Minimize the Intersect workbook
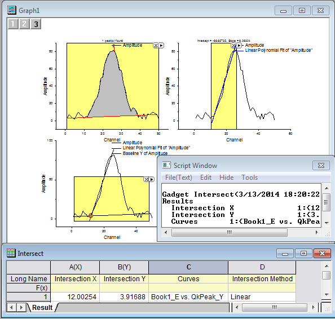This screenshot has height=319, width=335. coord(285,253)
